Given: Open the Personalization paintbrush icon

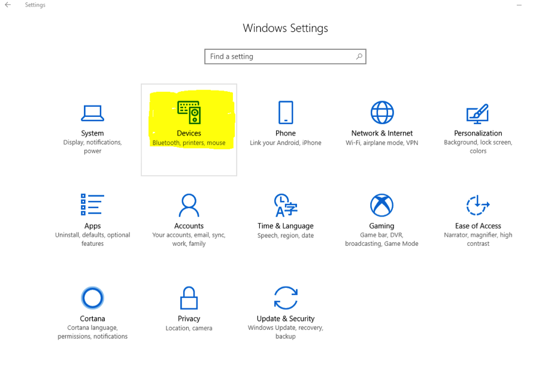Looking at the screenshot, I should (477, 113).
